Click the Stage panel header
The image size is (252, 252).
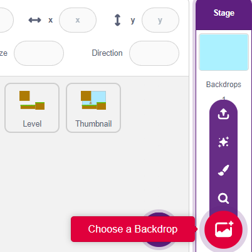[224, 13]
